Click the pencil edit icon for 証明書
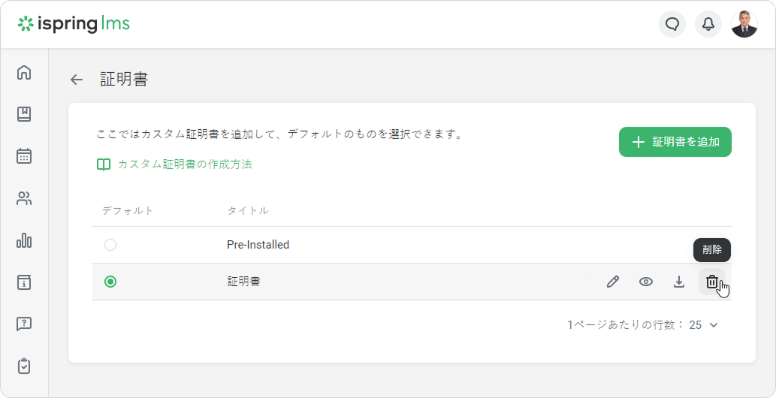Screen dimensions: 776x398 (x=613, y=282)
